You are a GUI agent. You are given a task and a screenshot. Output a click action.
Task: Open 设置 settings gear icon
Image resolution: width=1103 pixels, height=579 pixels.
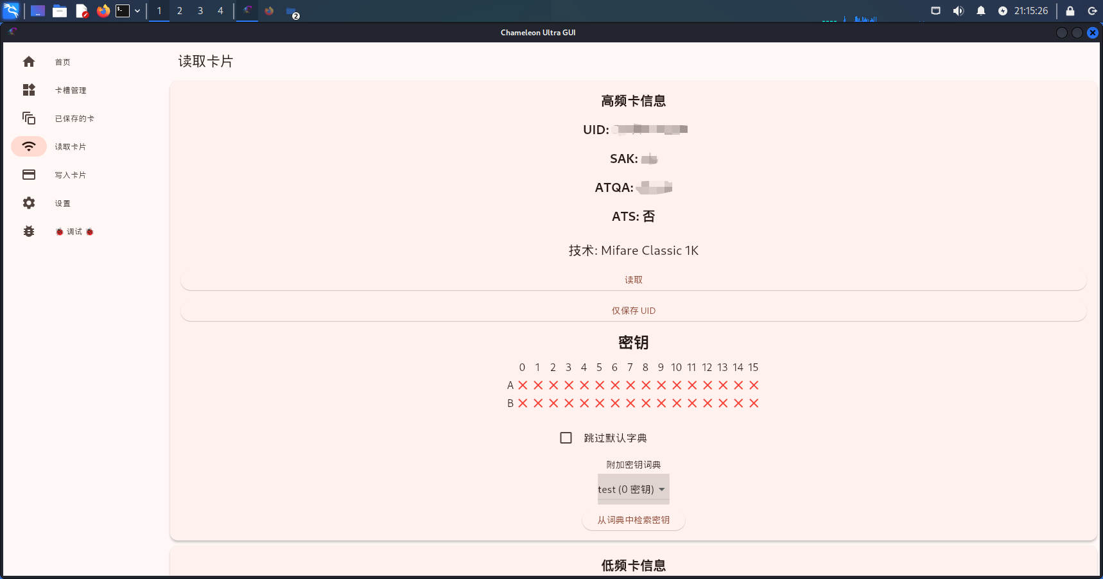coord(29,203)
